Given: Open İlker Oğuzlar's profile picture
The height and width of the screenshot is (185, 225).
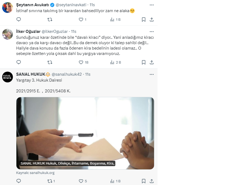Looking at the screenshot, I should (8, 34).
